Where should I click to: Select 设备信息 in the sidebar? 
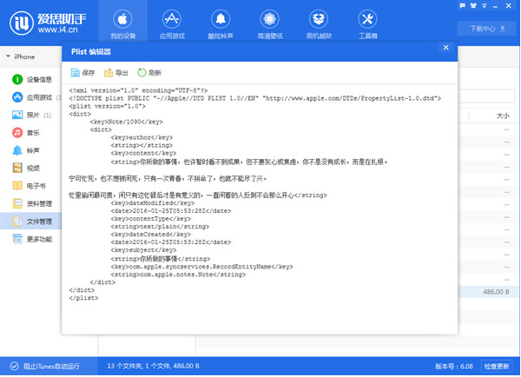tap(32, 79)
